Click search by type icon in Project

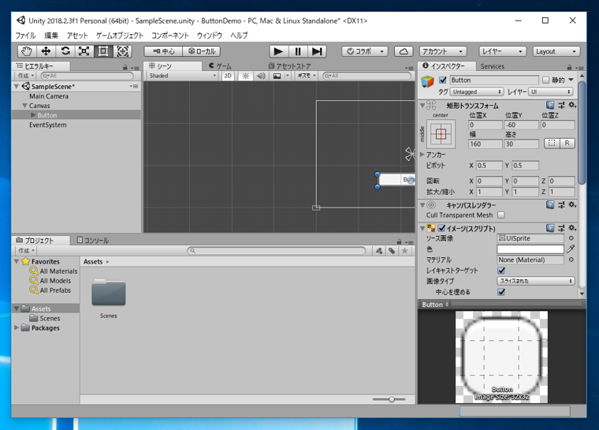[x=378, y=251]
